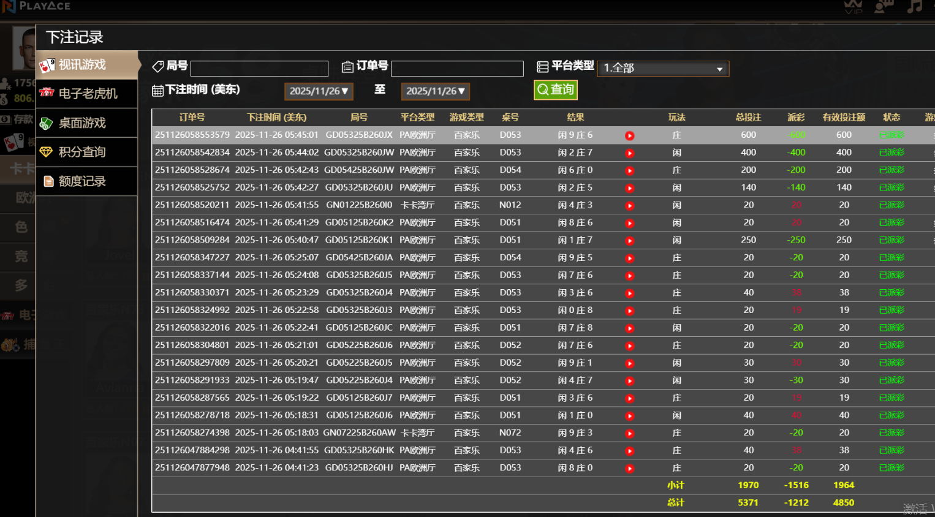
Task: Click the green 查询 search button
Action: (555, 90)
